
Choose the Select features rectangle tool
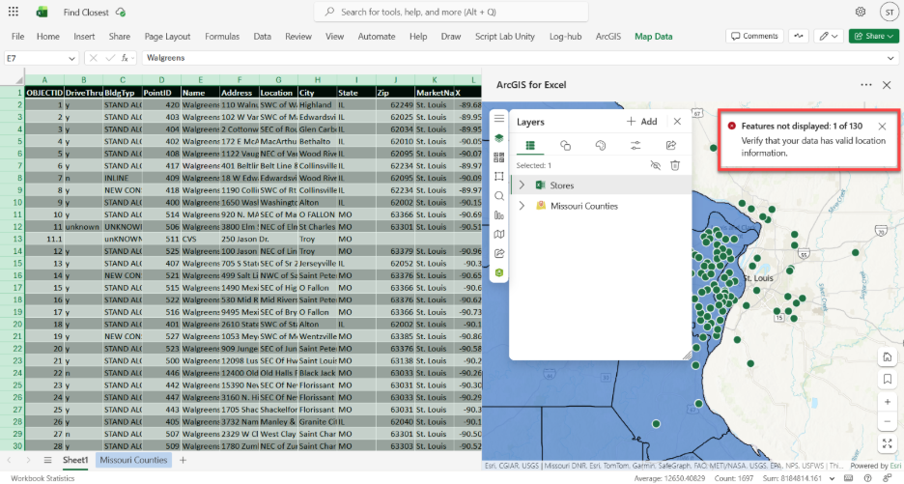[499, 177]
